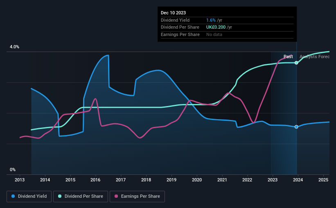336x208 pixels.
Task: Click the tooltip Dividend Yield row label
Action: [x=175, y=20]
